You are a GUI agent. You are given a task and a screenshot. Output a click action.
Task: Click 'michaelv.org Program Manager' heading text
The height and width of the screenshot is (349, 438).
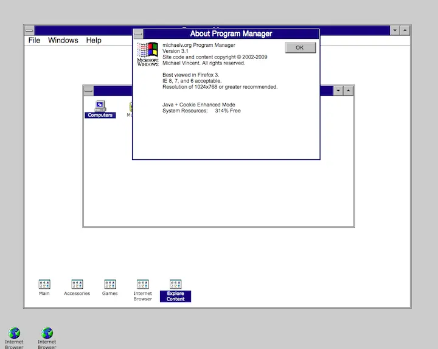tap(198, 45)
